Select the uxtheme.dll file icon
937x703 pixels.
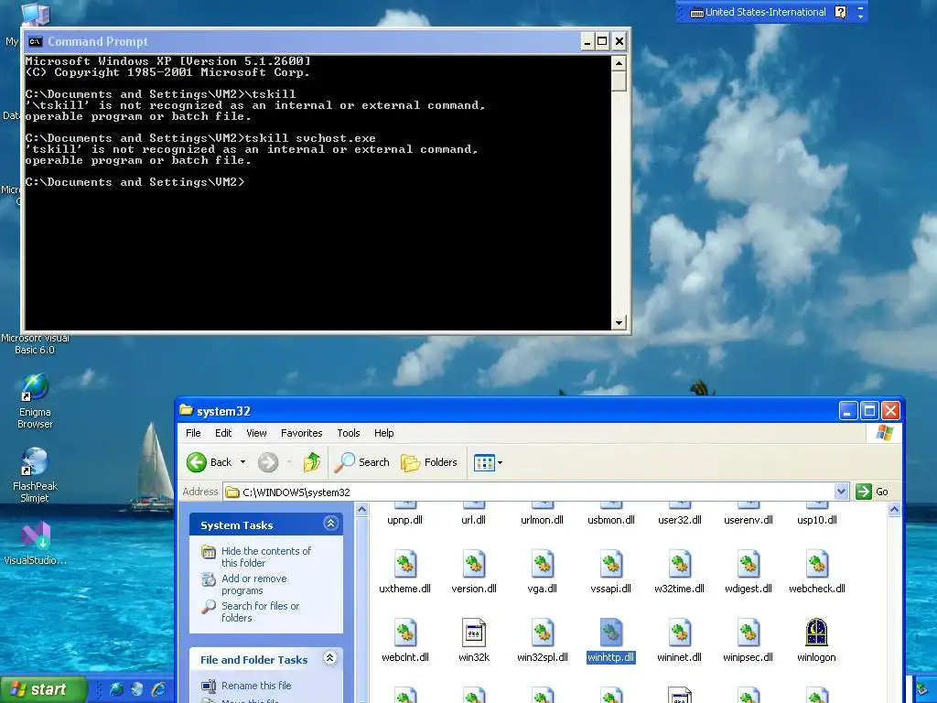405,564
